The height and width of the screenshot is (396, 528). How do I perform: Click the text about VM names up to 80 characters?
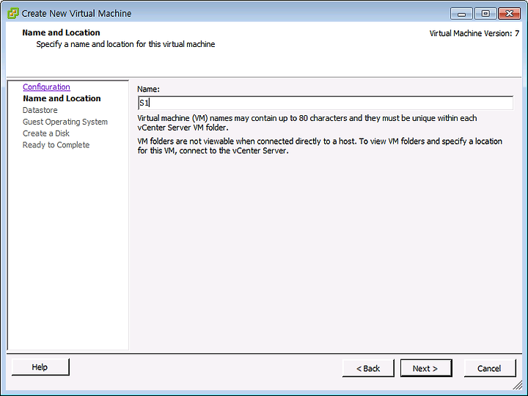pos(307,123)
